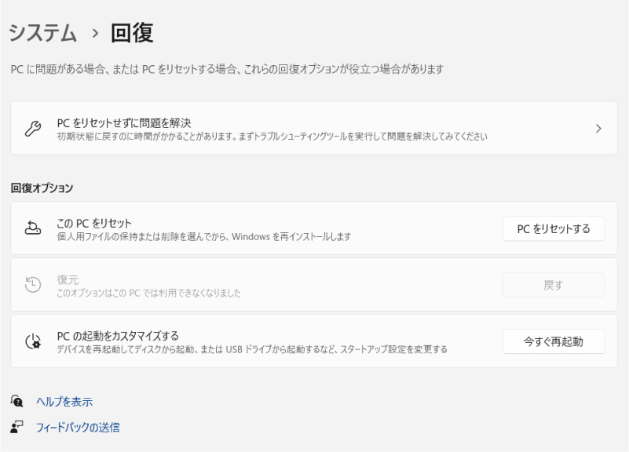
Task: Click the help question mark icon
Action: [x=17, y=402]
